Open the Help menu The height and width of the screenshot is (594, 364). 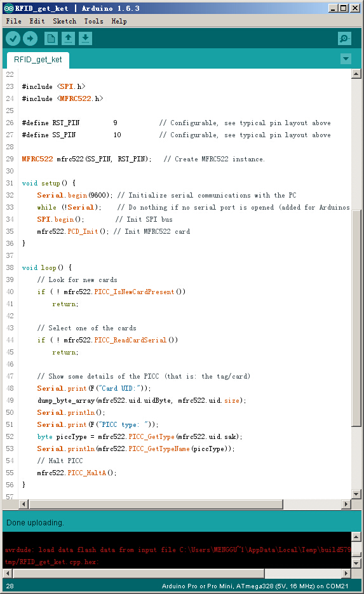tap(119, 21)
